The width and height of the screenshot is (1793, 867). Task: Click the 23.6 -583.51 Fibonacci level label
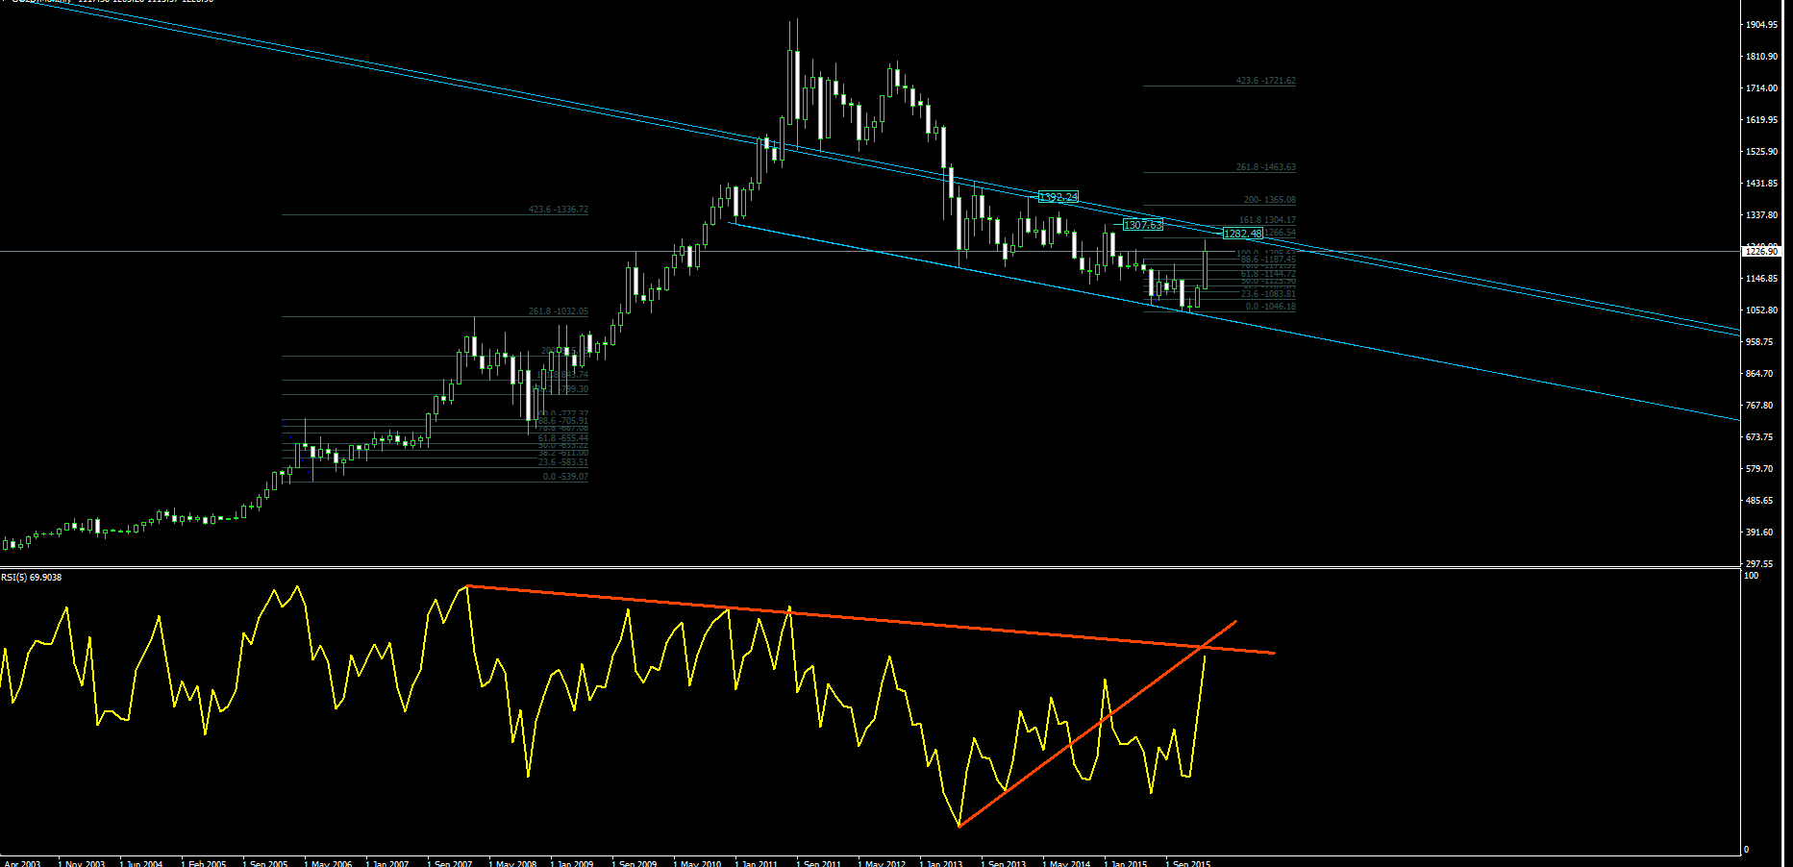(562, 462)
